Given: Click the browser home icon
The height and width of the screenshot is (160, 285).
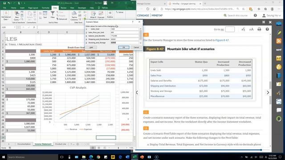Looking at the screenshot, I should point(154,9).
